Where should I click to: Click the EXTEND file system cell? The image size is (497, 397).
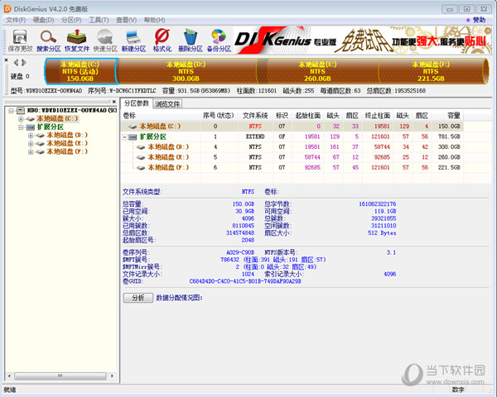[x=255, y=136]
